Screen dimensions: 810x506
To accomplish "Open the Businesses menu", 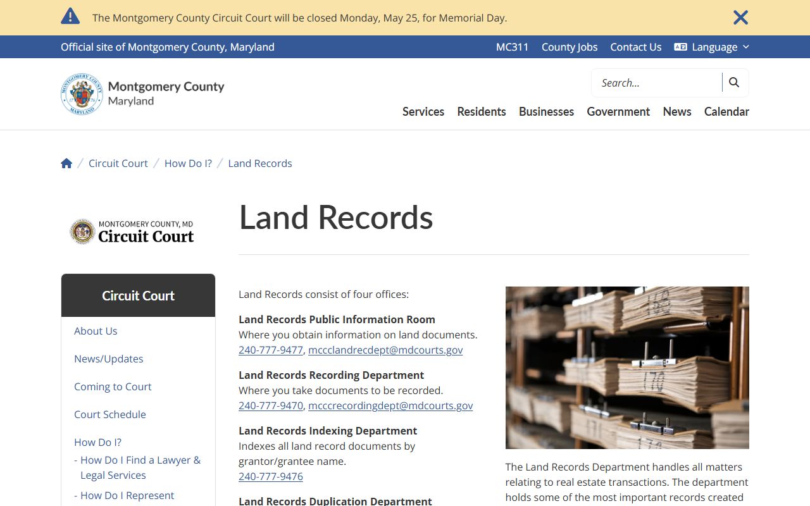I will point(547,111).
